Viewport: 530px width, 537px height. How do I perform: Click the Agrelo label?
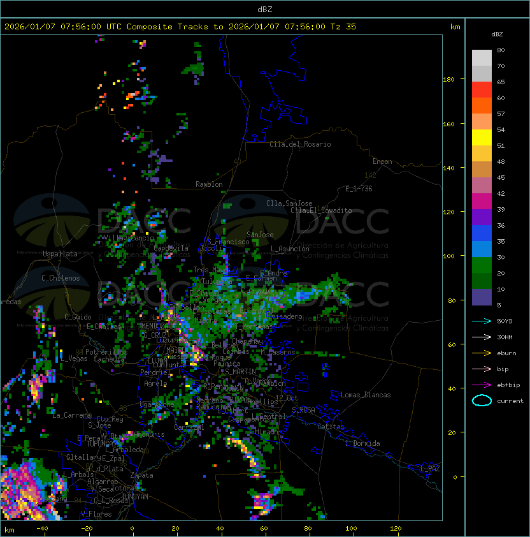click(155, 383)
